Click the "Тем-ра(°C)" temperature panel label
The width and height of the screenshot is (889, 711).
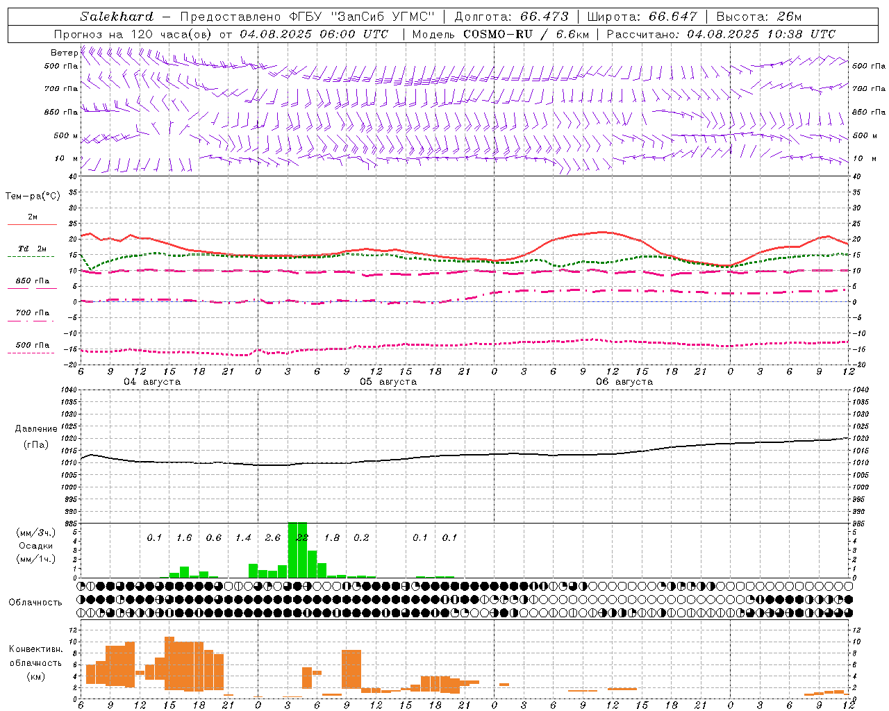[x=33, y=196]
